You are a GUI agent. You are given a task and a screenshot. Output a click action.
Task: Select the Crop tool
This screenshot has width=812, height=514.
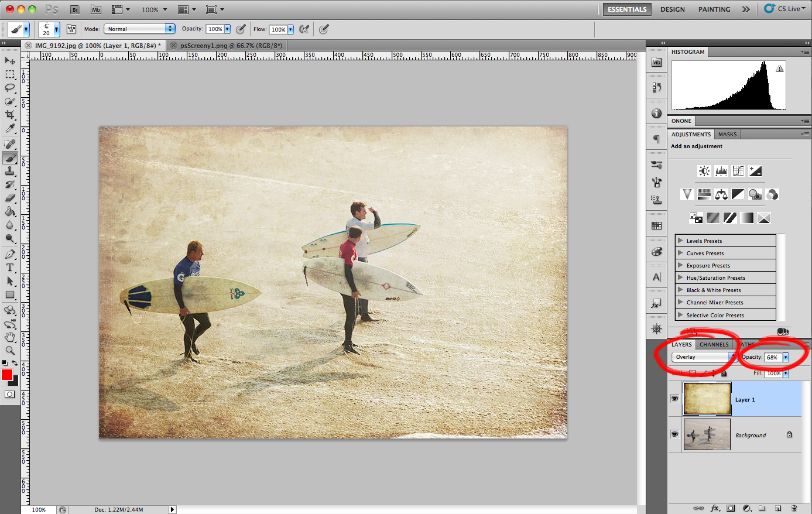pyautogui.click(x=10, y=115)
